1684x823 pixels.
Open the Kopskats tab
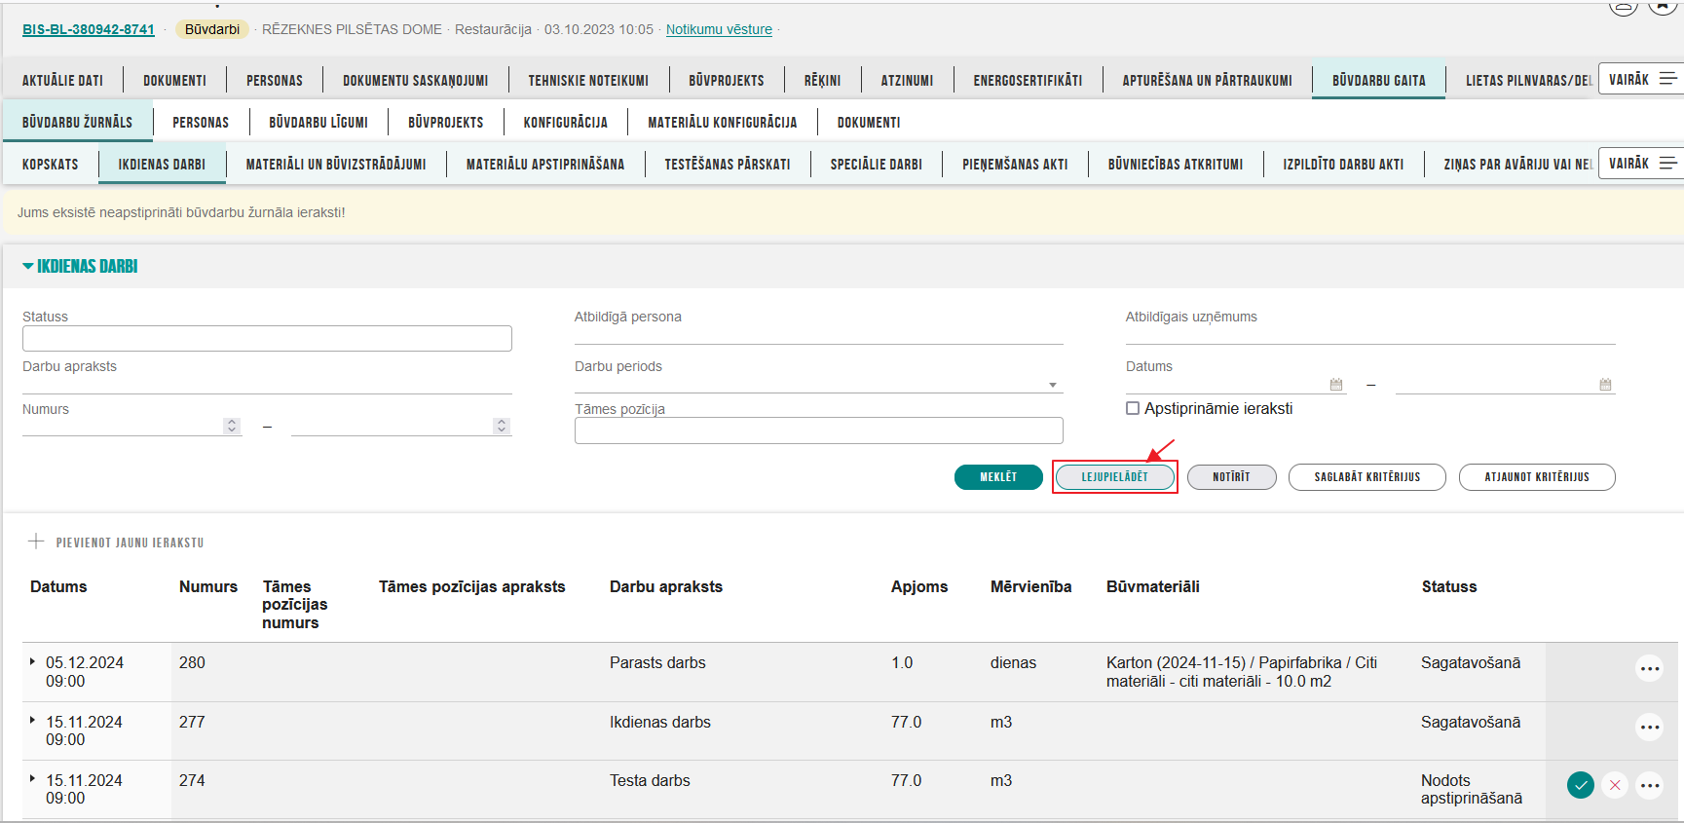click(x=51, y=164)
